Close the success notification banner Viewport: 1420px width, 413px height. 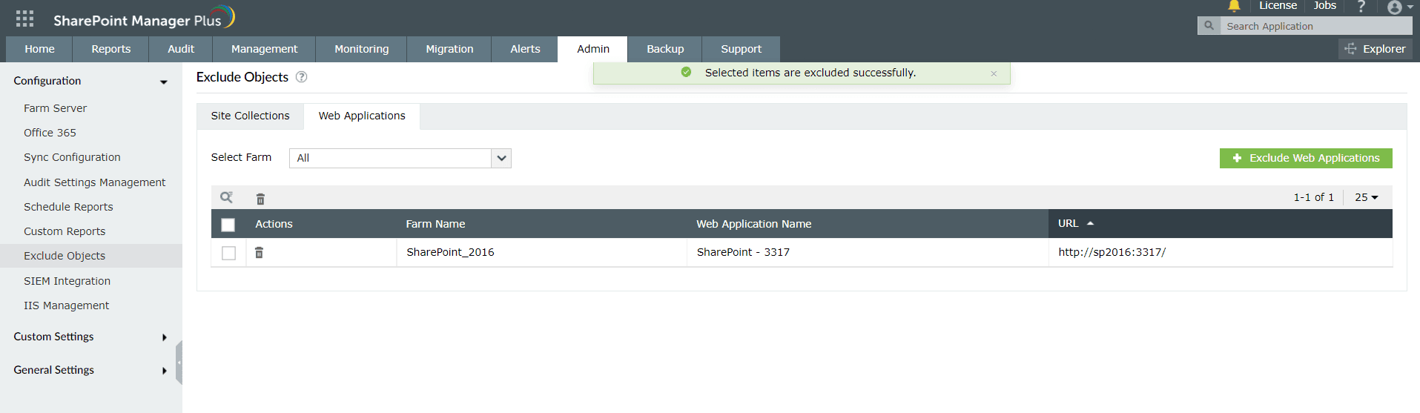tap(994, 73)
